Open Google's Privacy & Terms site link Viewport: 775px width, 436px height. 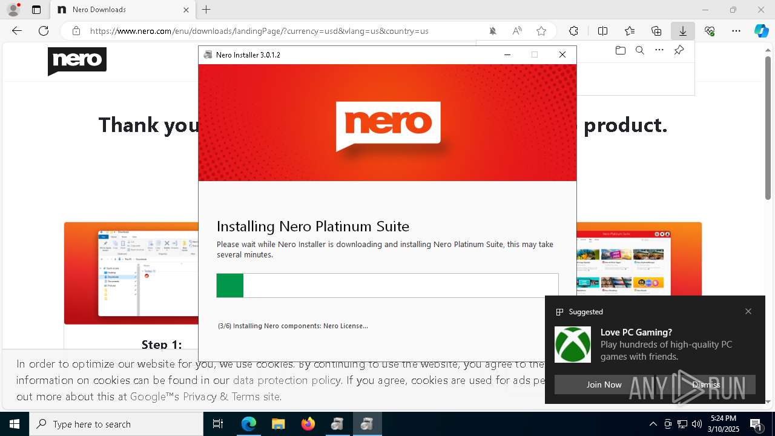click(x=205, y=397)
